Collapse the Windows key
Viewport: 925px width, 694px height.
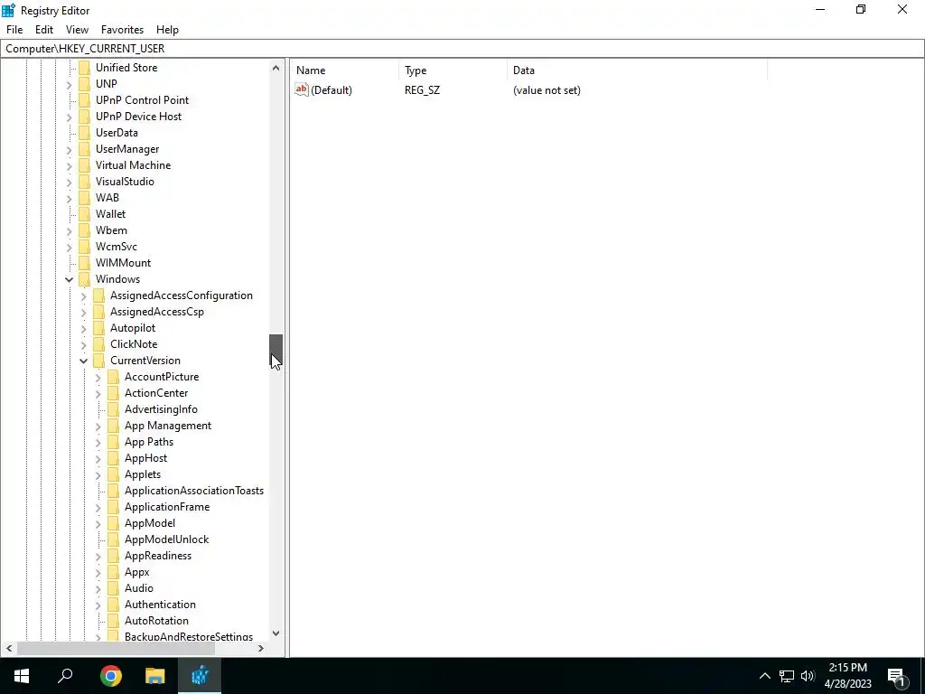coord(69,279)
